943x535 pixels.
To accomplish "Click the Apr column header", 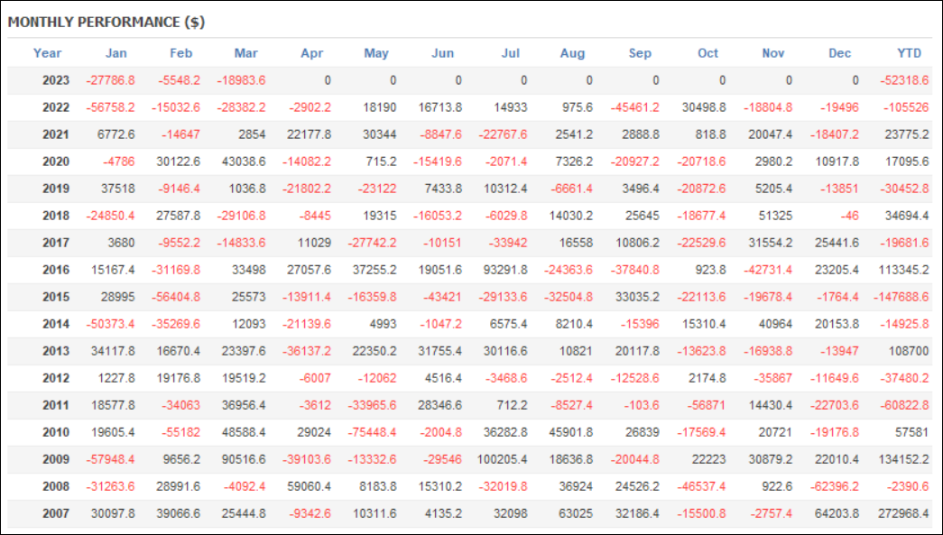I will click(x=312, y=53).
